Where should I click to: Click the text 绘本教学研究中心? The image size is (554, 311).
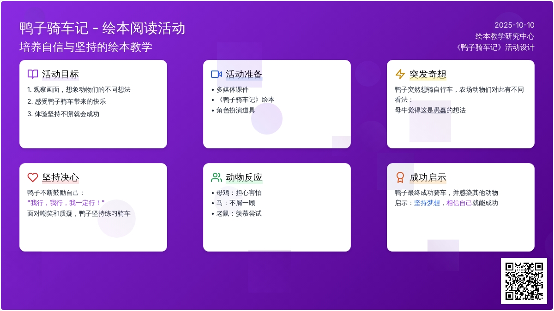coord(505,36)
